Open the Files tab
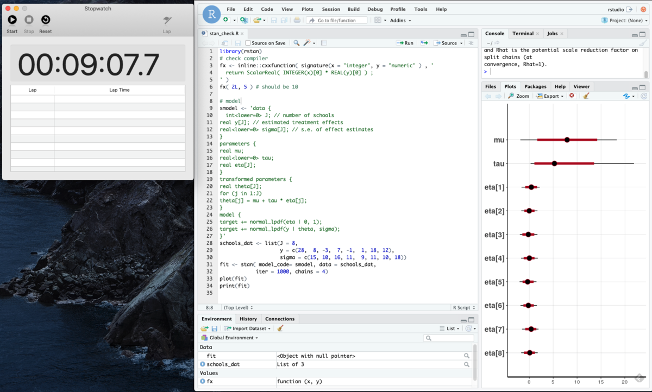Image resolution: width=652 pixels, height=392 pixels. tap(491, 86)
